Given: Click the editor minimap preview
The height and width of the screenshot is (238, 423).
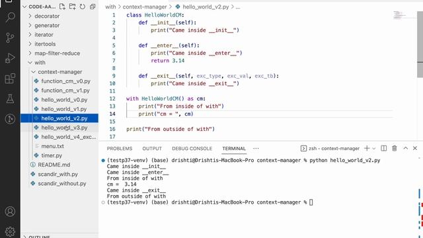Looking at the screenshot, I should pos(400,15).
